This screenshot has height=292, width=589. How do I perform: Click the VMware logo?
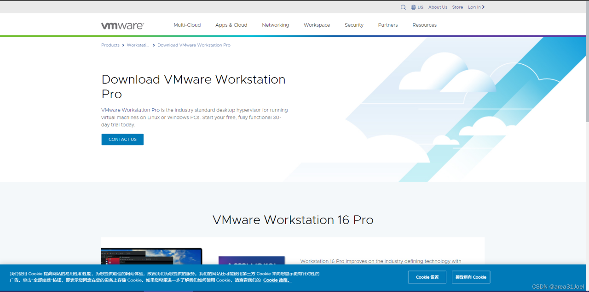click(122, 26)
